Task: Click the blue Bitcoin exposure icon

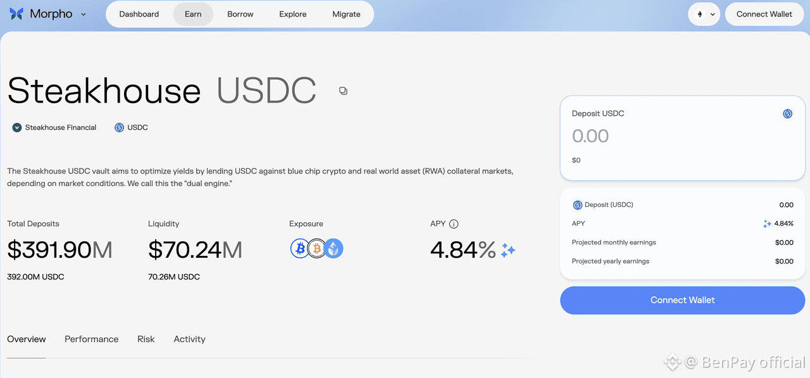Action: pyautogui.click(x=300, y=249)
